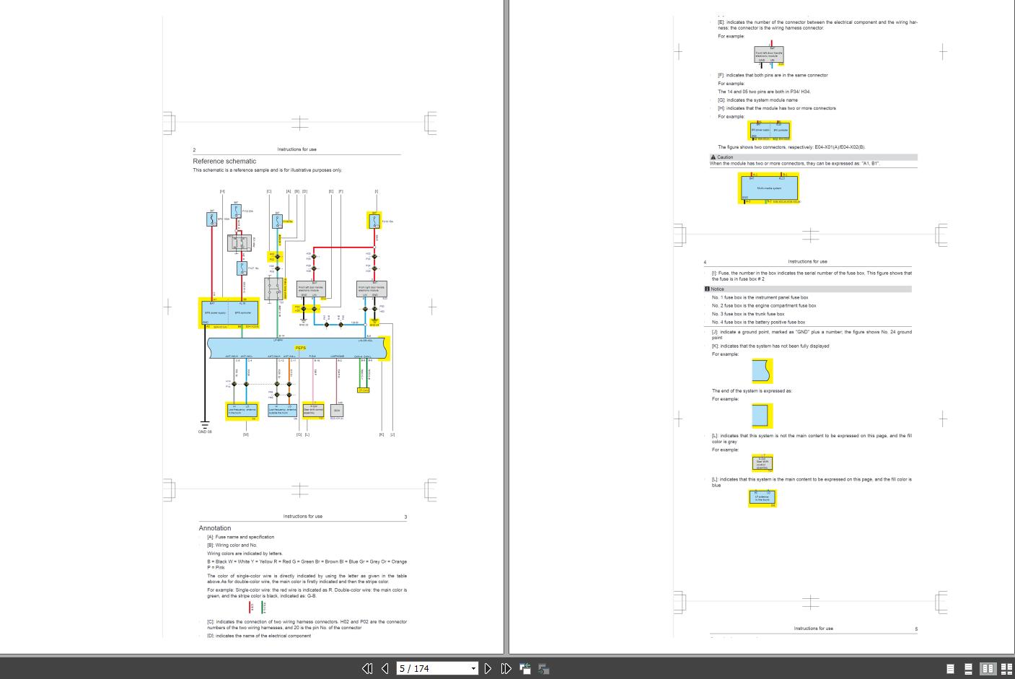The width and height of the screenshot is (1015, 679).
Task: Jump to the first page
Action: (368, 668)
